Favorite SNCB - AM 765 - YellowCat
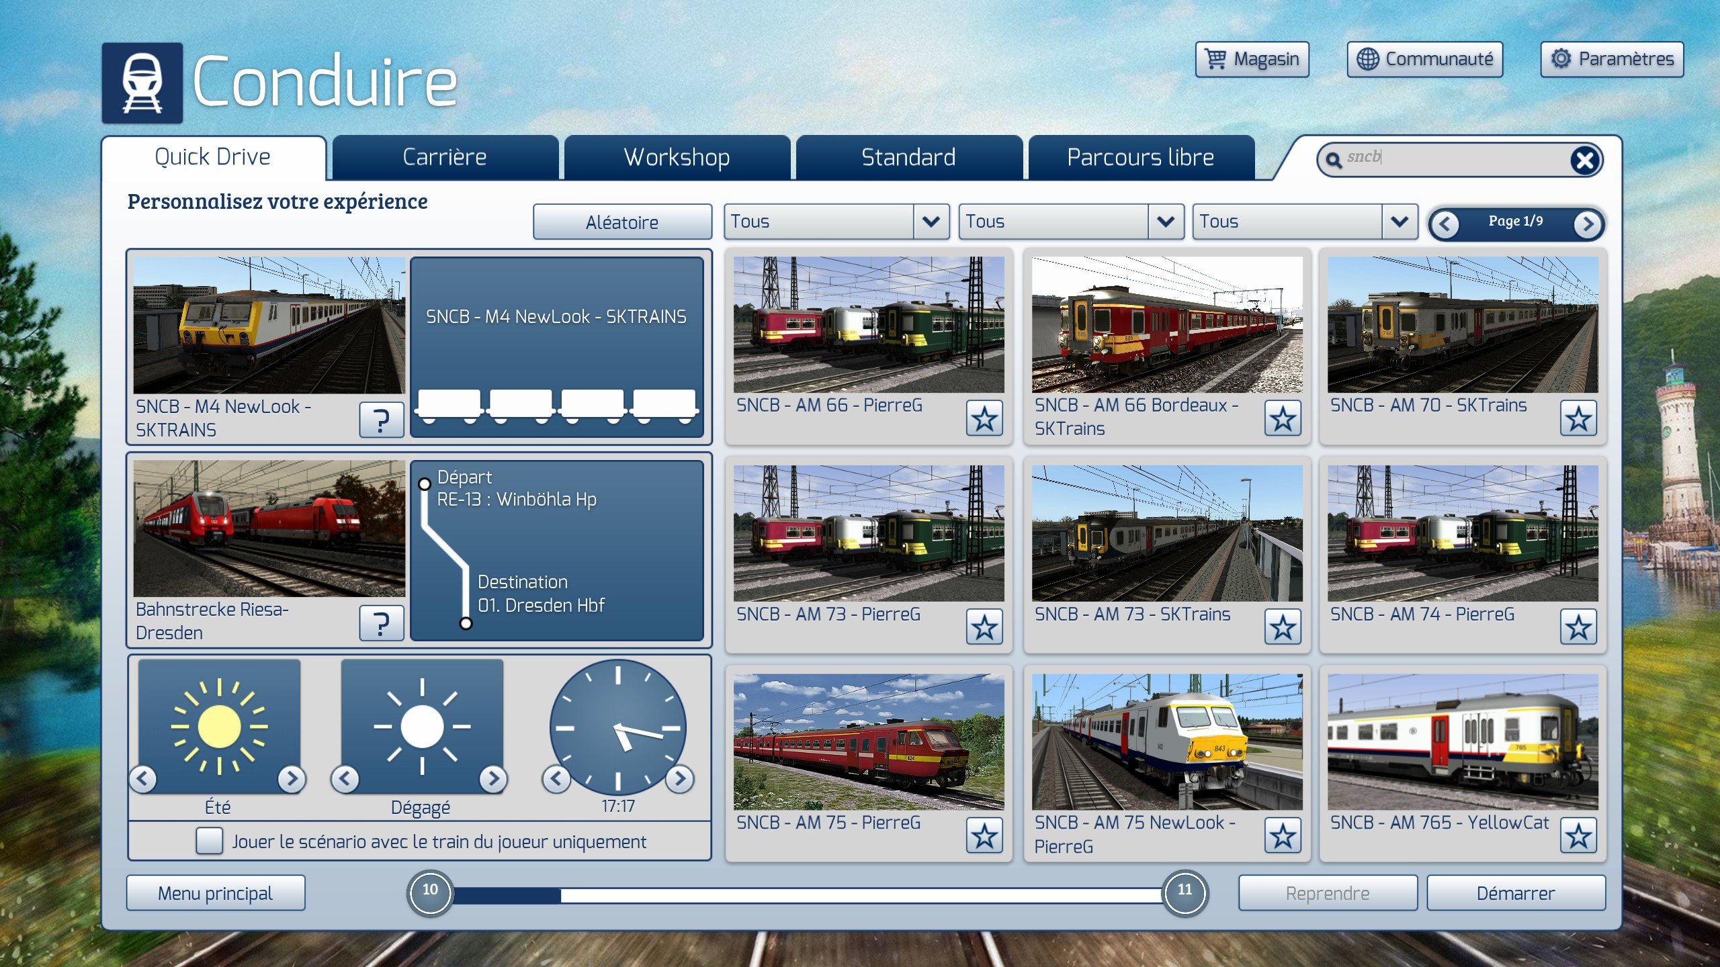 tap(1578, 835)
